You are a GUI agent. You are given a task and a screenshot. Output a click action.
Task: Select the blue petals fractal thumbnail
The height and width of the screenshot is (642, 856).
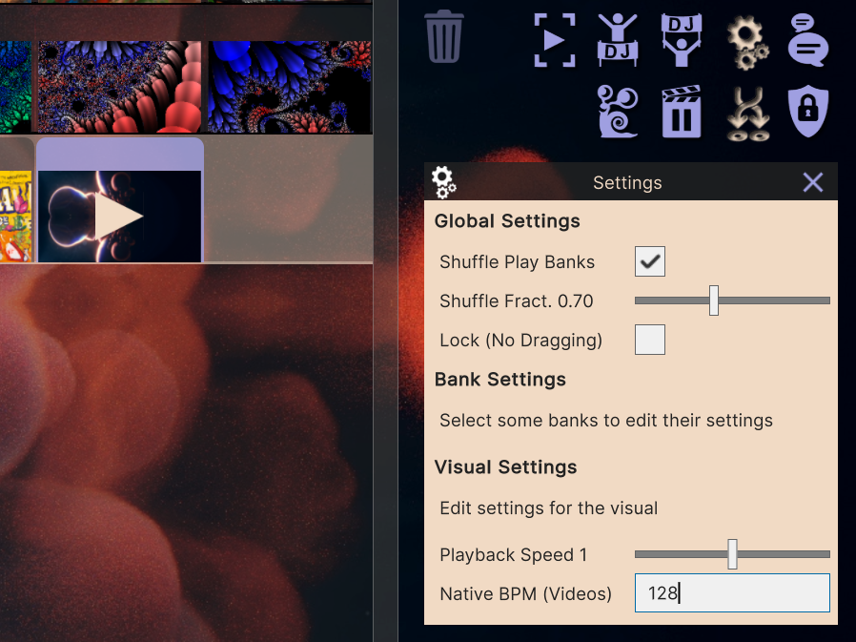click(x=290, y=87)
